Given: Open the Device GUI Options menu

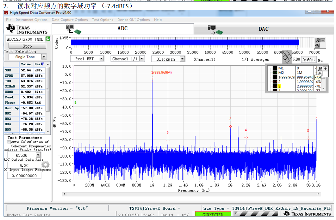Looking at the screenshot, I should [134, 20].
